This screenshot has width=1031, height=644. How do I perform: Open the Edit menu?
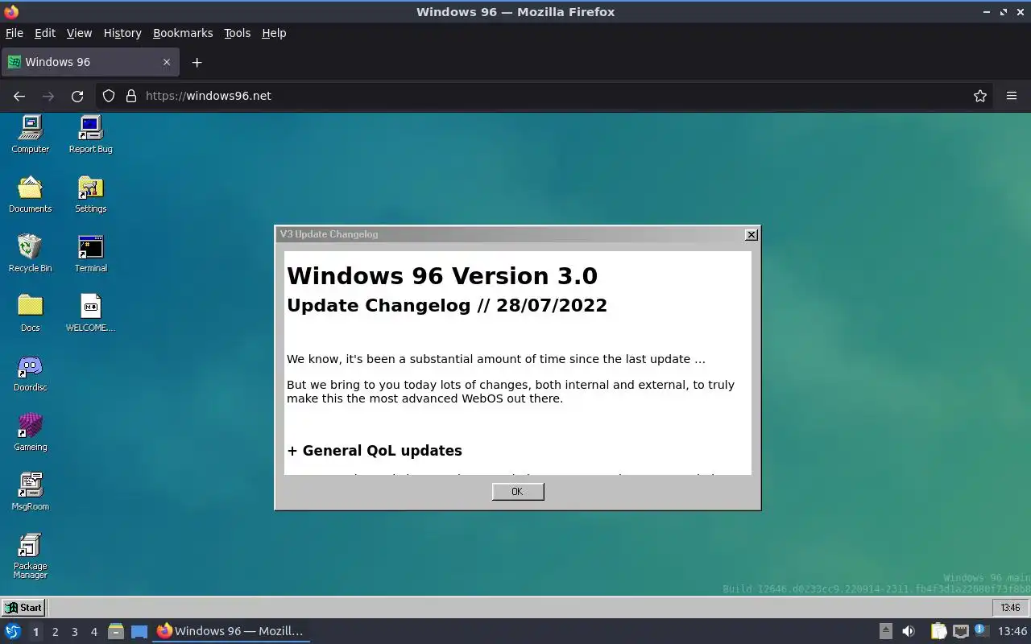[45, 33]
